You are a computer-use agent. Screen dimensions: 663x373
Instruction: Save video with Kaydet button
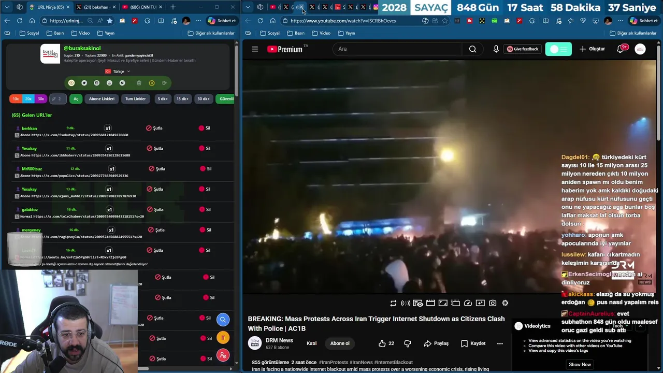[473, 343]
